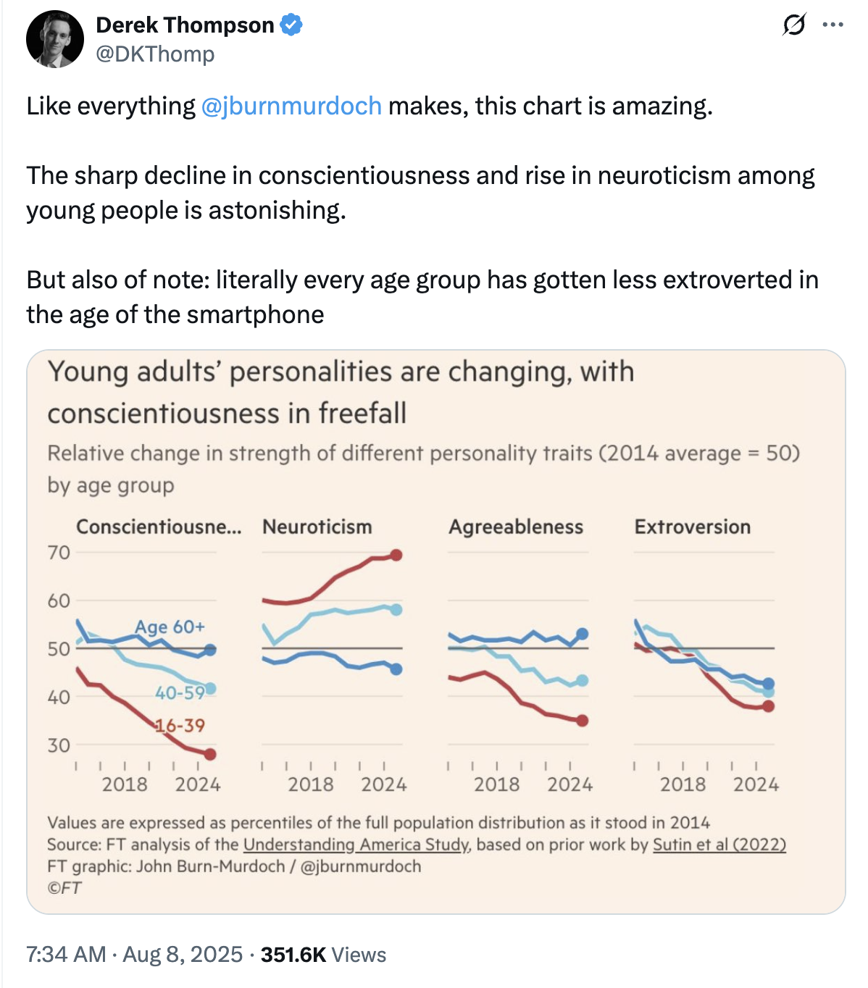Click the dark blue endpoint dot in Agreeableness

coord(582,635)
